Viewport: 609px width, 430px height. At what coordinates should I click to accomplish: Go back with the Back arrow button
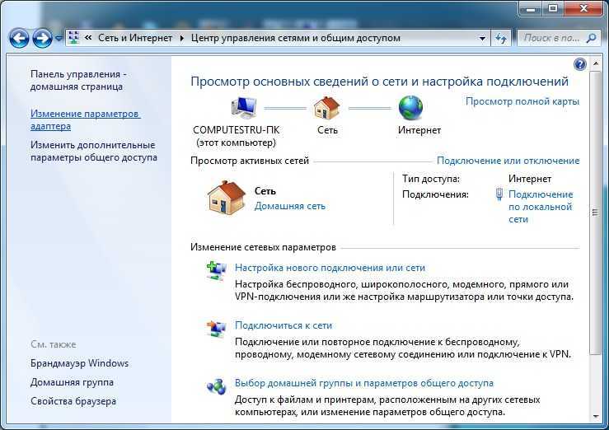(19, 38)
